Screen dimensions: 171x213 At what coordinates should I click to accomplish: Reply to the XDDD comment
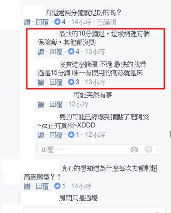tap(56, 135)
